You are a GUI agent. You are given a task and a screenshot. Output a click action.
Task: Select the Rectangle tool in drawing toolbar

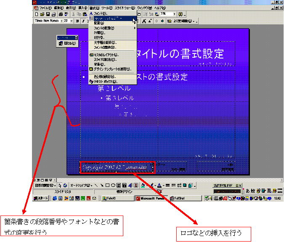pyautogui.click(x=107, y=185)
